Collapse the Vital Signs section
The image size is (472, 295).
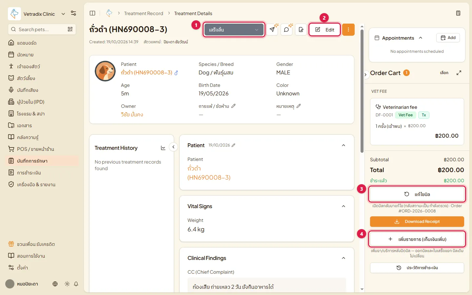click(344, 206)
